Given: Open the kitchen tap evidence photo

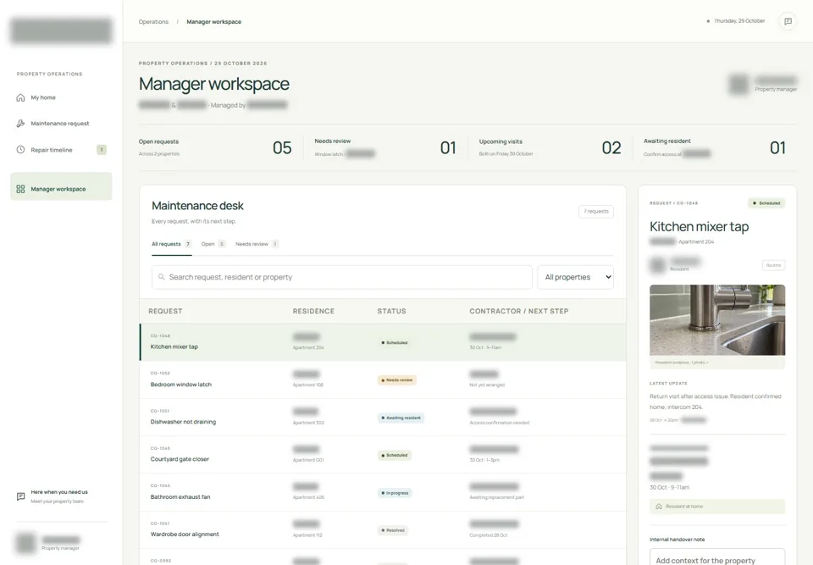Looking at the screenshot, I should (x=717, y=320).
